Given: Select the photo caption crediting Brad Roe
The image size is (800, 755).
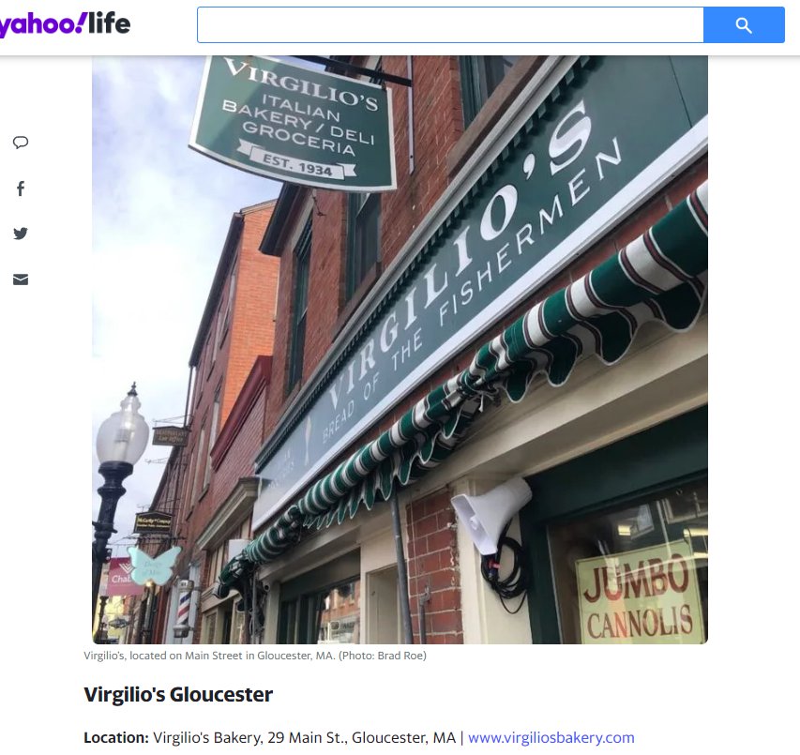Looking at the screenshot, I should pyautogui.click(x=255, y=656).
